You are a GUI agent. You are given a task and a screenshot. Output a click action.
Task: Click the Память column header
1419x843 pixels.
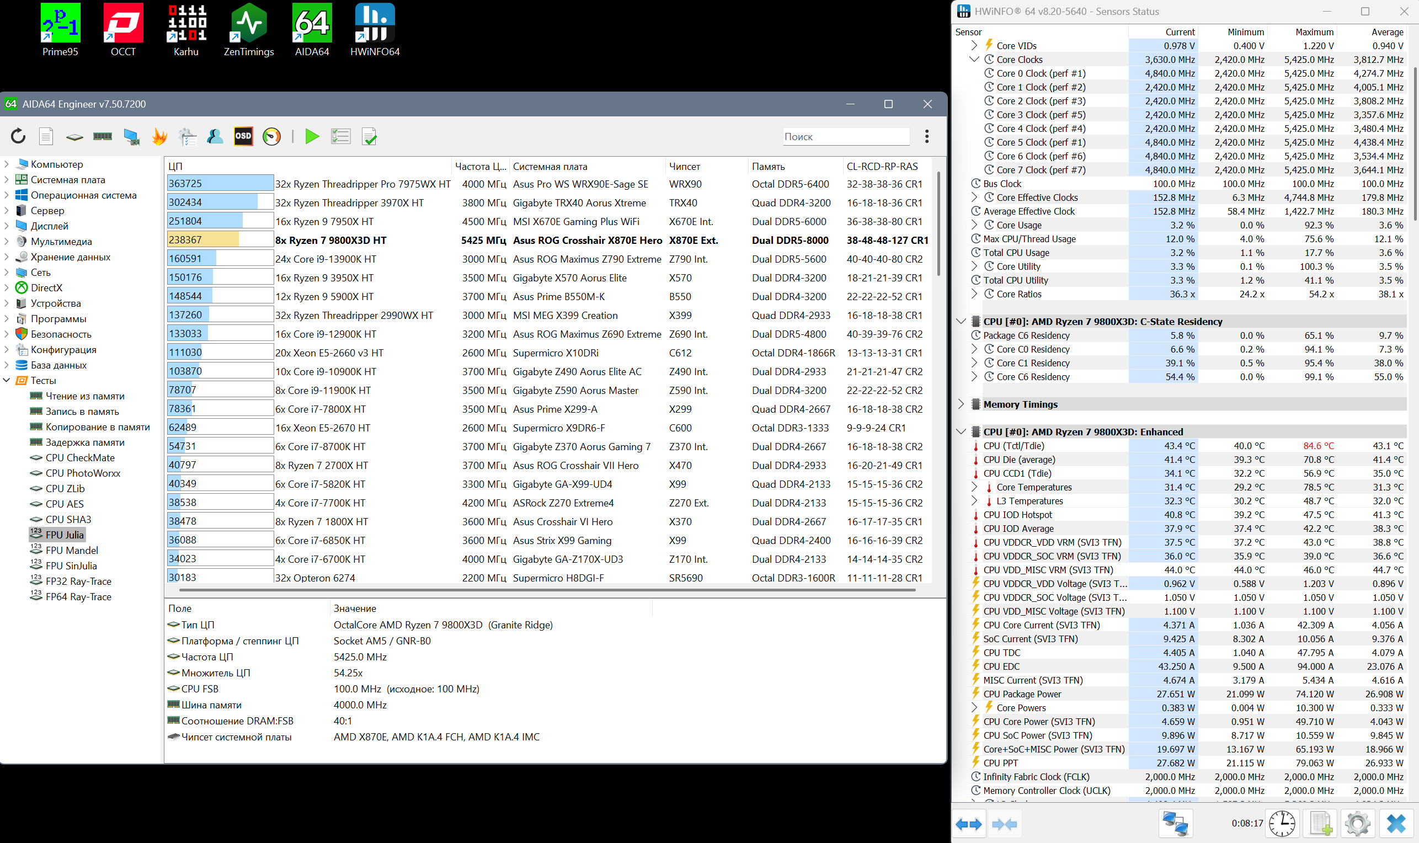(768, 167)
